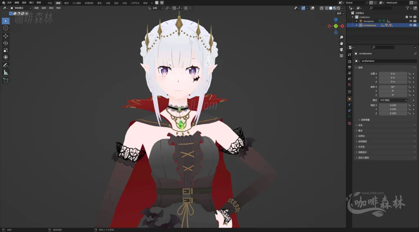This screenshot has width=419, height=232.
Task: Toggle lock on Location X
Action: 409,74
